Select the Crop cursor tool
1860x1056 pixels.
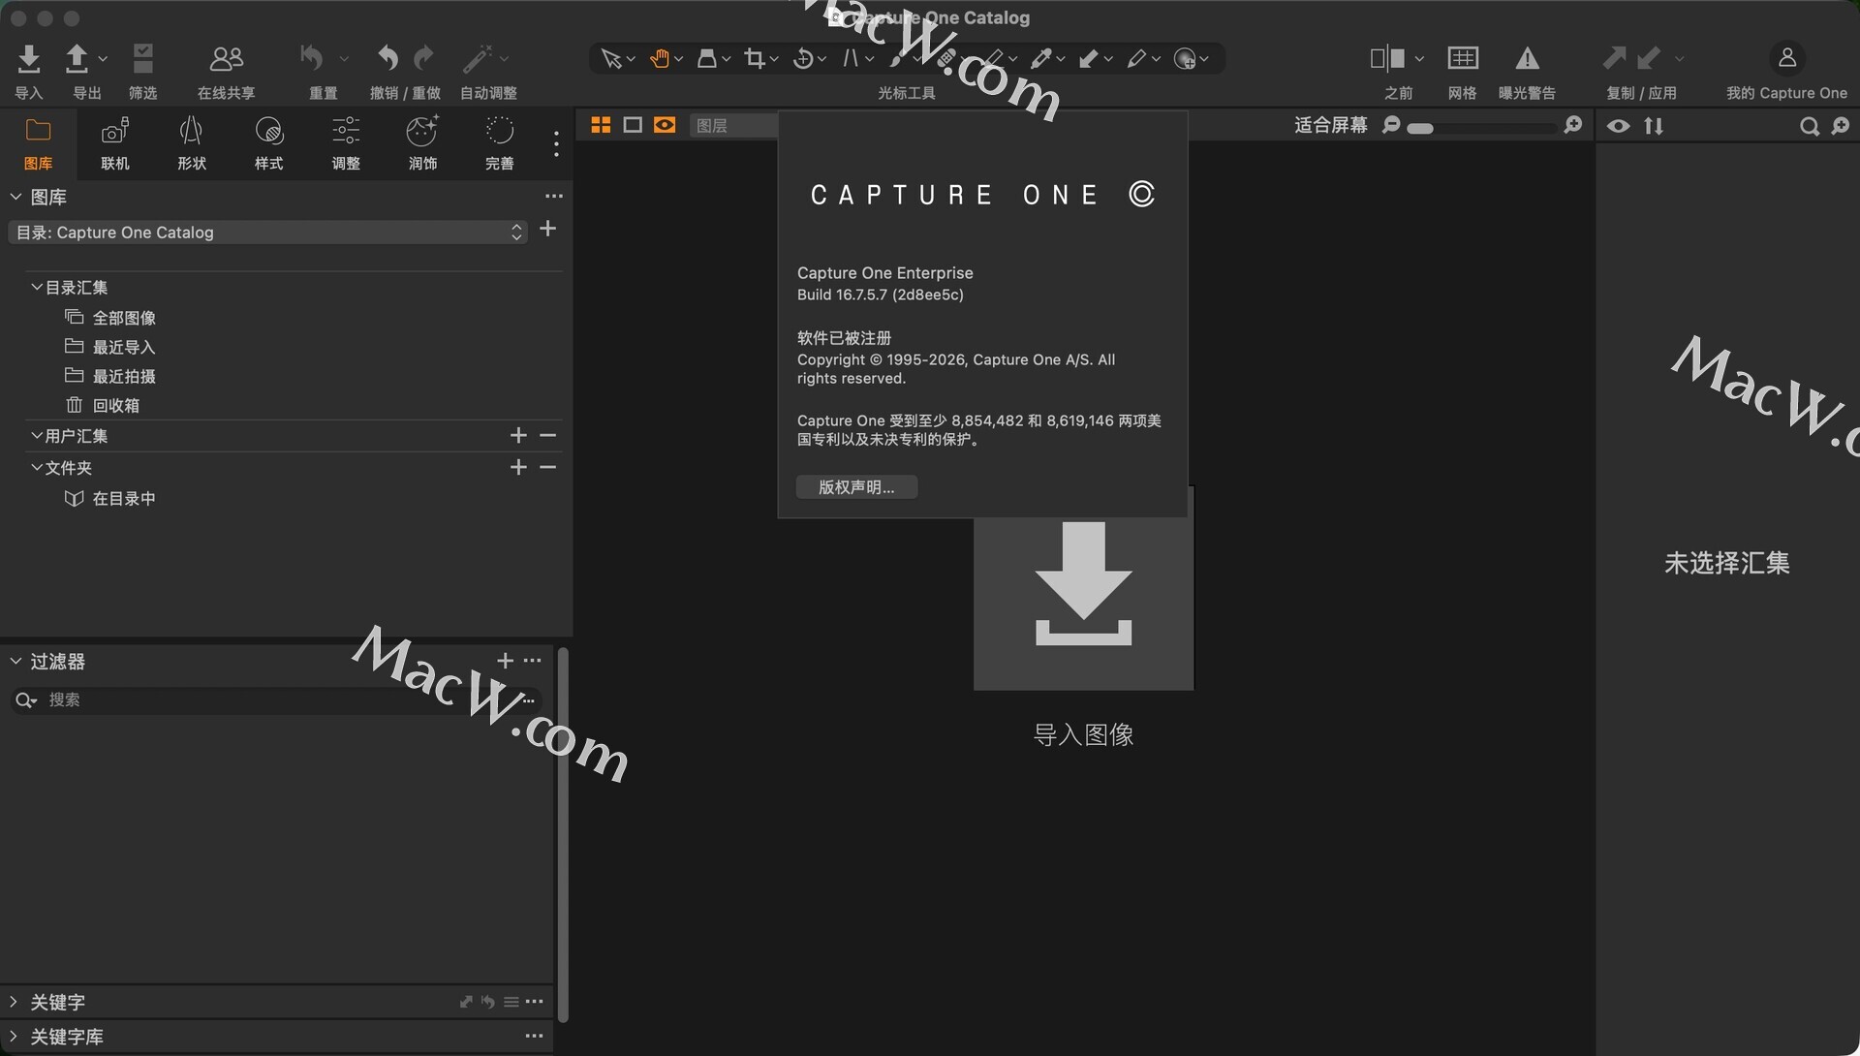754,59
